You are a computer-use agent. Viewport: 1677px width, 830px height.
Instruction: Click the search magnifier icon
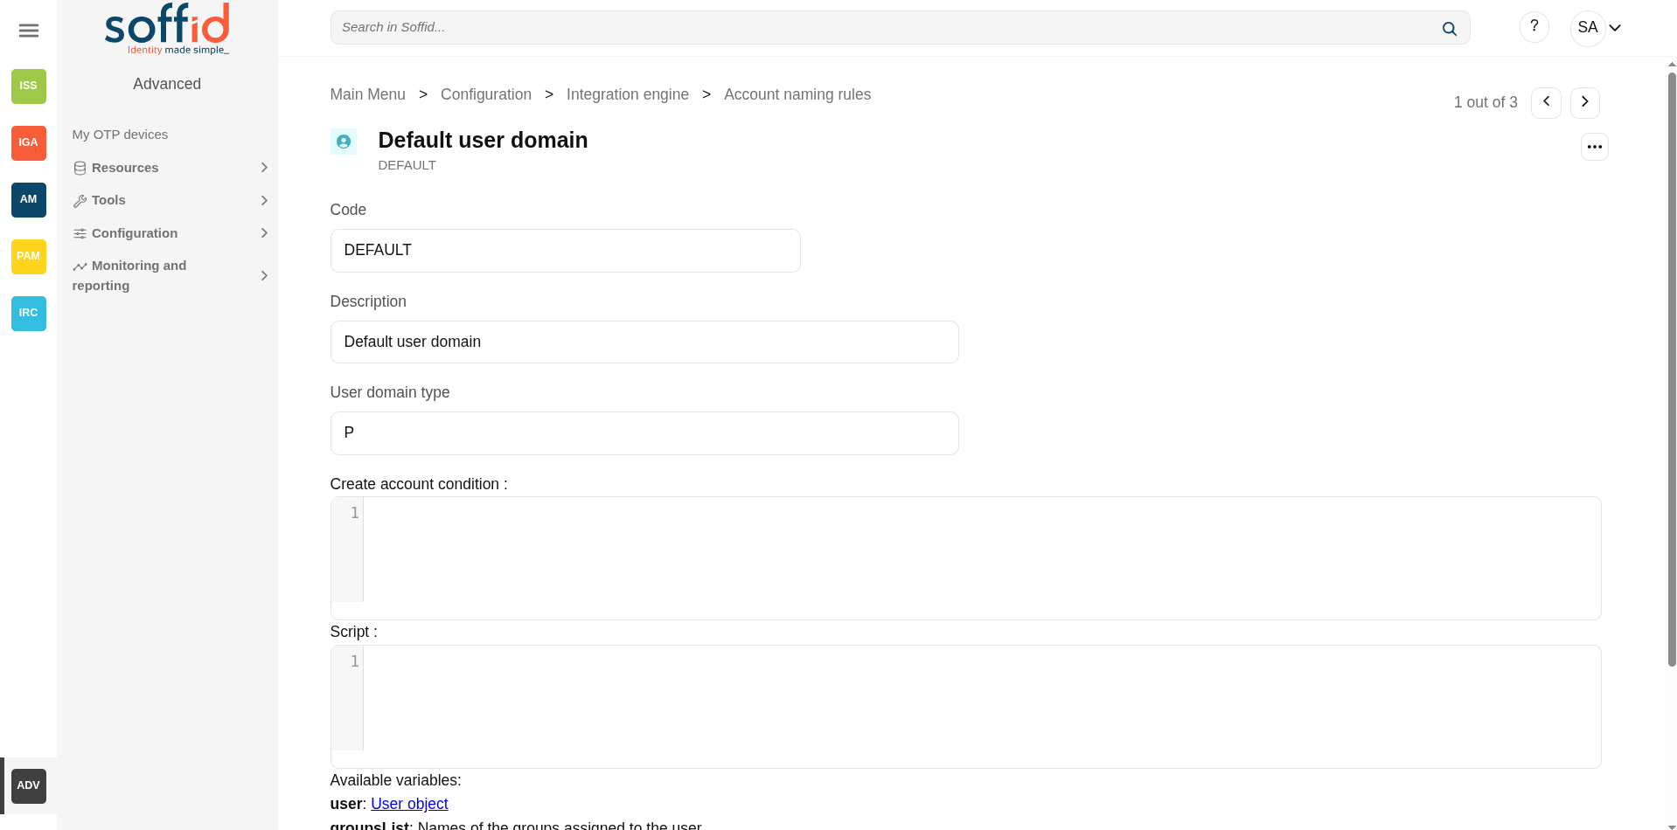(x=1450, y=28)
